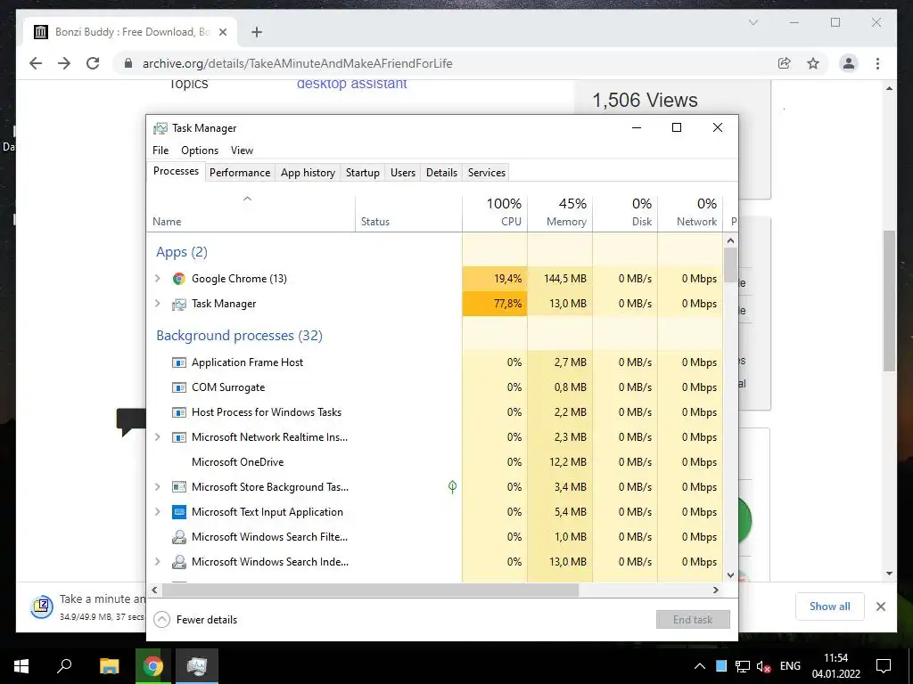Click Microsoft Store Background Task icon

tap(178, 487)
